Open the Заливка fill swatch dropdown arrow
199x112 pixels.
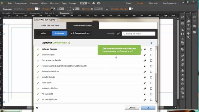(x=39, y=9)
